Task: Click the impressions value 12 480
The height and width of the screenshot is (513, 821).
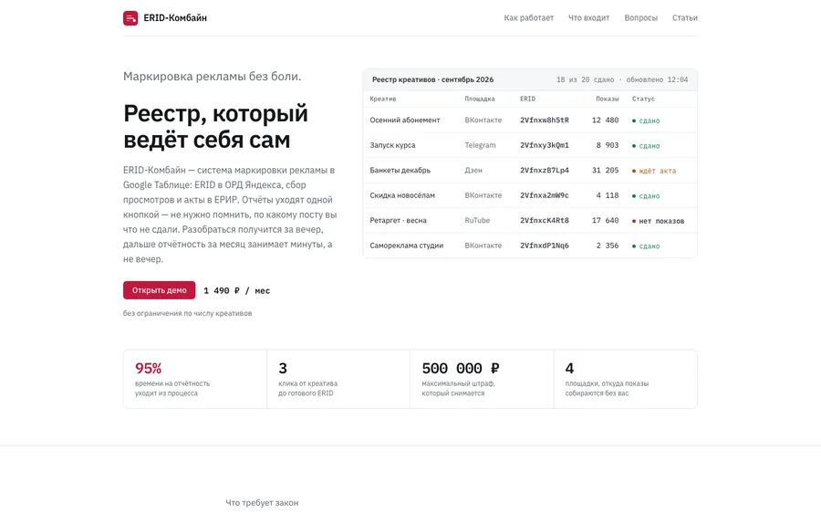Action: [605, 120]
